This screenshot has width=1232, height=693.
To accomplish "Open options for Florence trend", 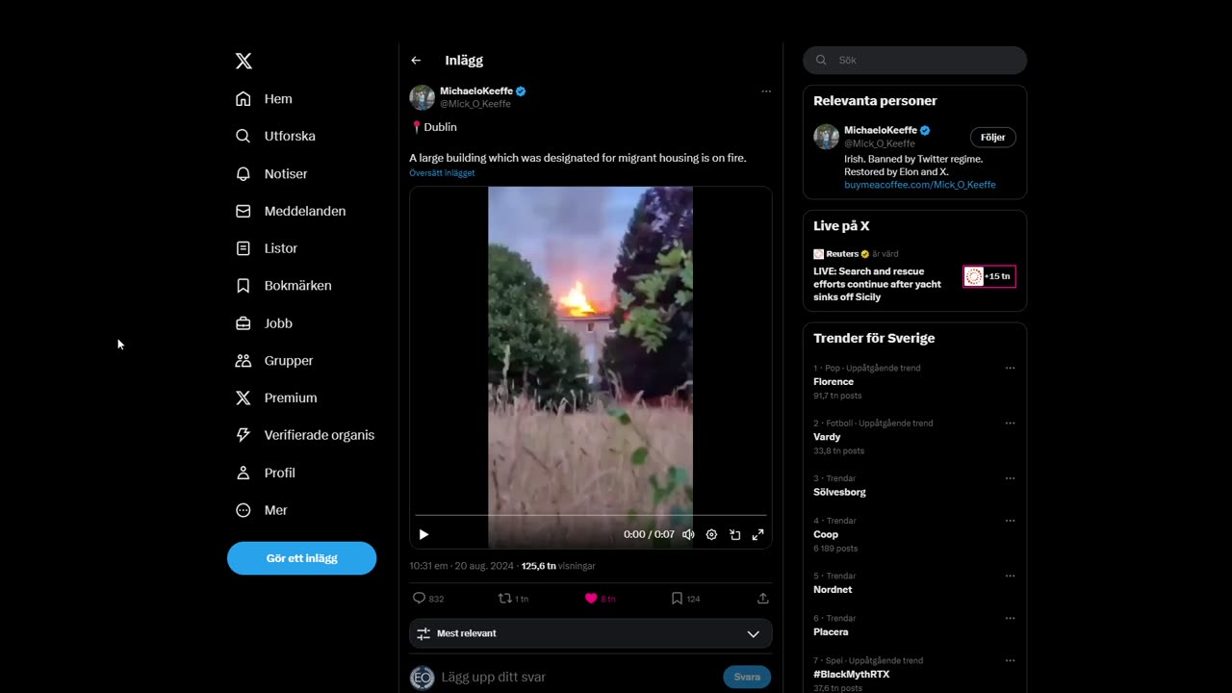I will click(1010, 368).
